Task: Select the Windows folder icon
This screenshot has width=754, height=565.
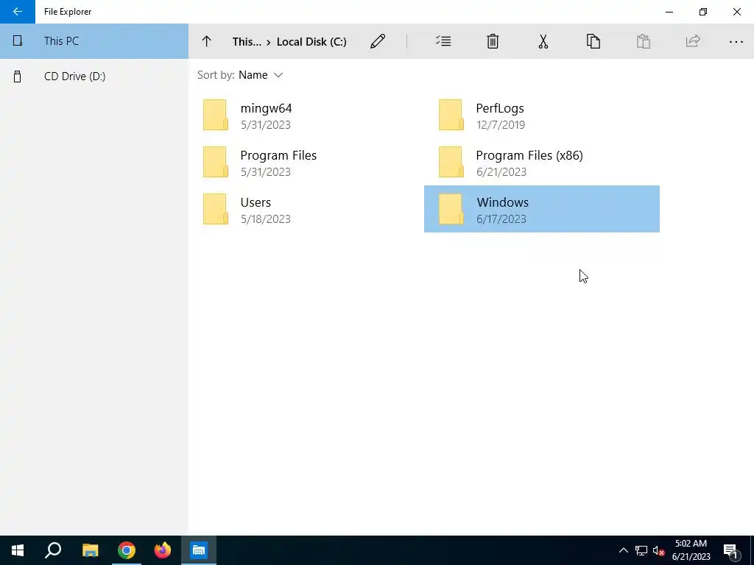Action: tap(451, 209)
